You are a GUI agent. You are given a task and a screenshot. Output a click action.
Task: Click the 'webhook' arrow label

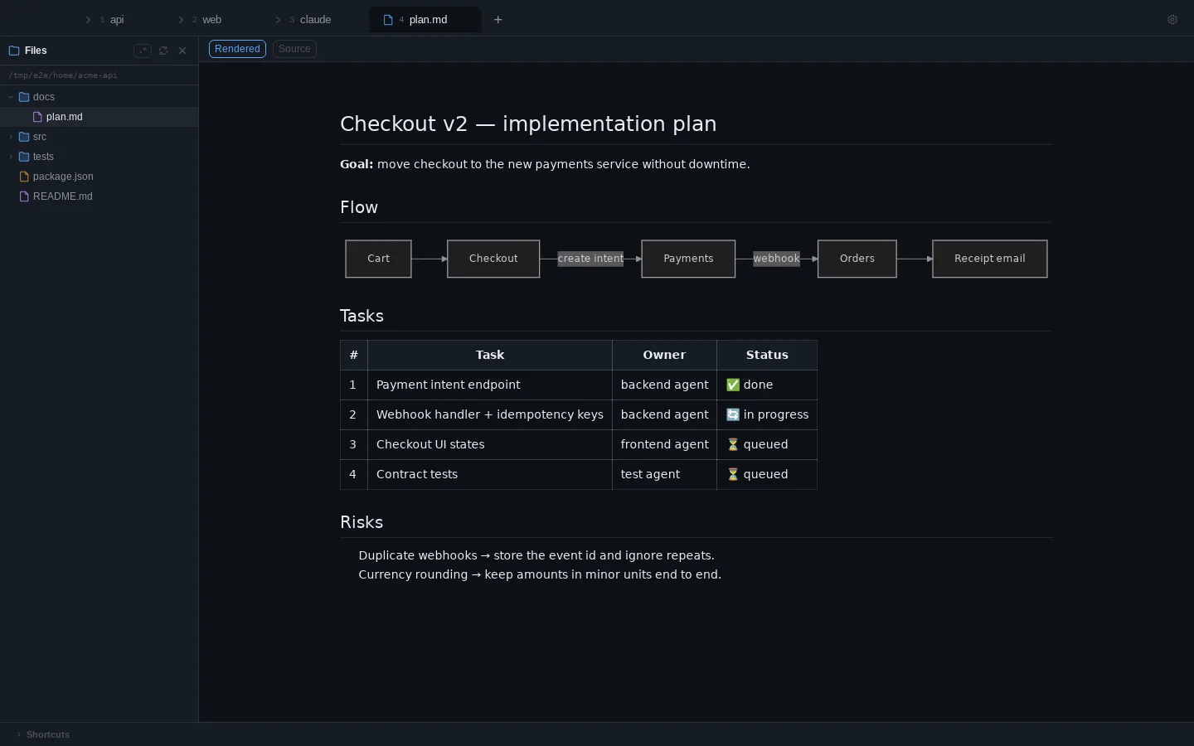[x=776, y=259]
